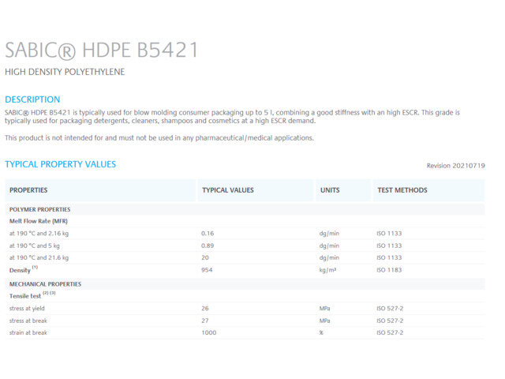Click the row 'at 190 °C and 21.6 kg'

tap(245, 257)
